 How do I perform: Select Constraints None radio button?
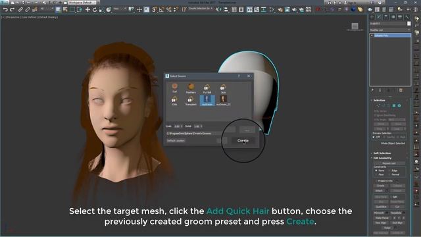pyautogui.click(x=376, y=171)
